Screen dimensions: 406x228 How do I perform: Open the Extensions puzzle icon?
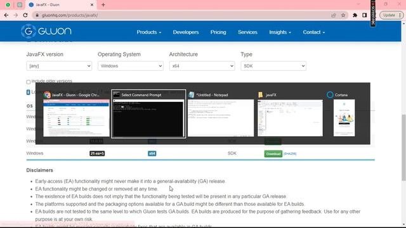(x=355, y=15)
